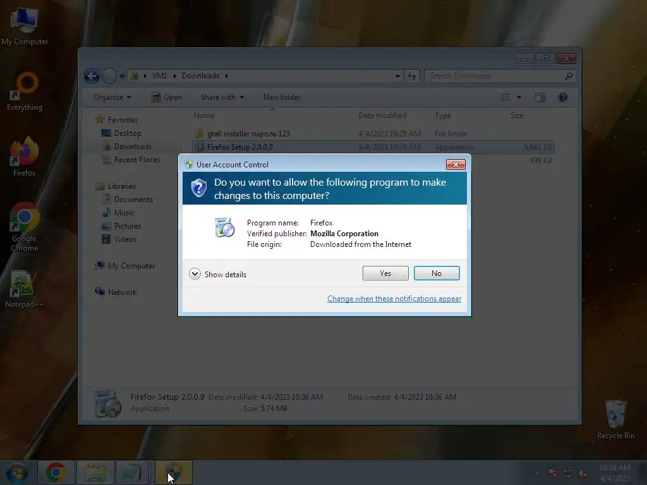Open Change when these notifications appear link

394,299
